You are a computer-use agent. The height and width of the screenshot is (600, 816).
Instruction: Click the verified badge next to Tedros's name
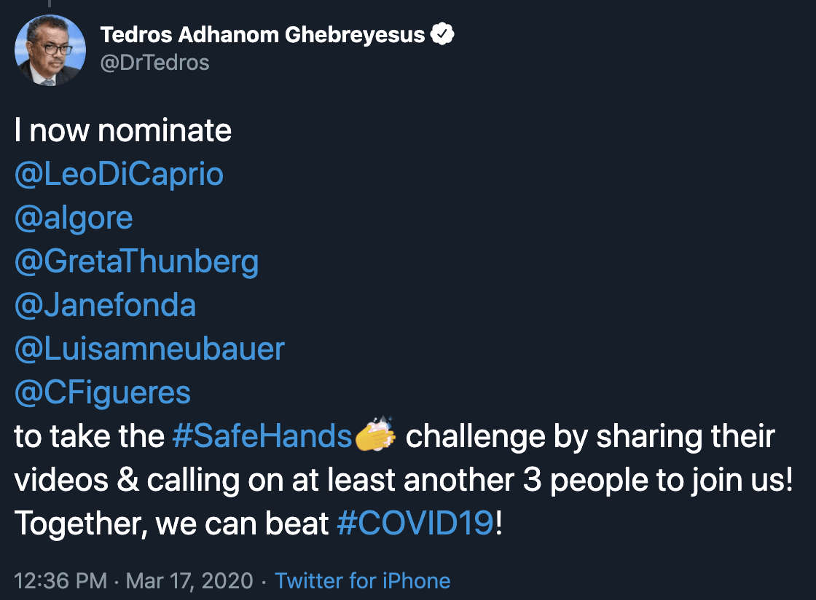(x=443, y=34)
